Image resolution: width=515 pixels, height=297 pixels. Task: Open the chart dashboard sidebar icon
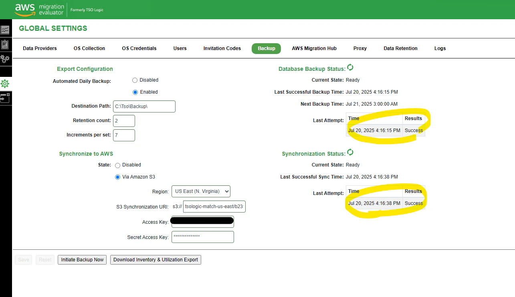5,30
